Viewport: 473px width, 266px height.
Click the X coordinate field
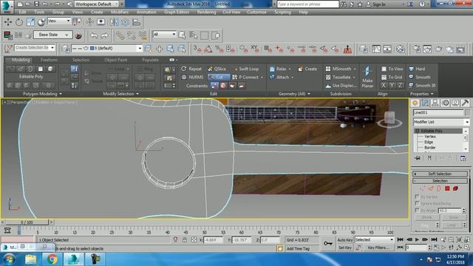pyautogui.click(x=213, y=240)
